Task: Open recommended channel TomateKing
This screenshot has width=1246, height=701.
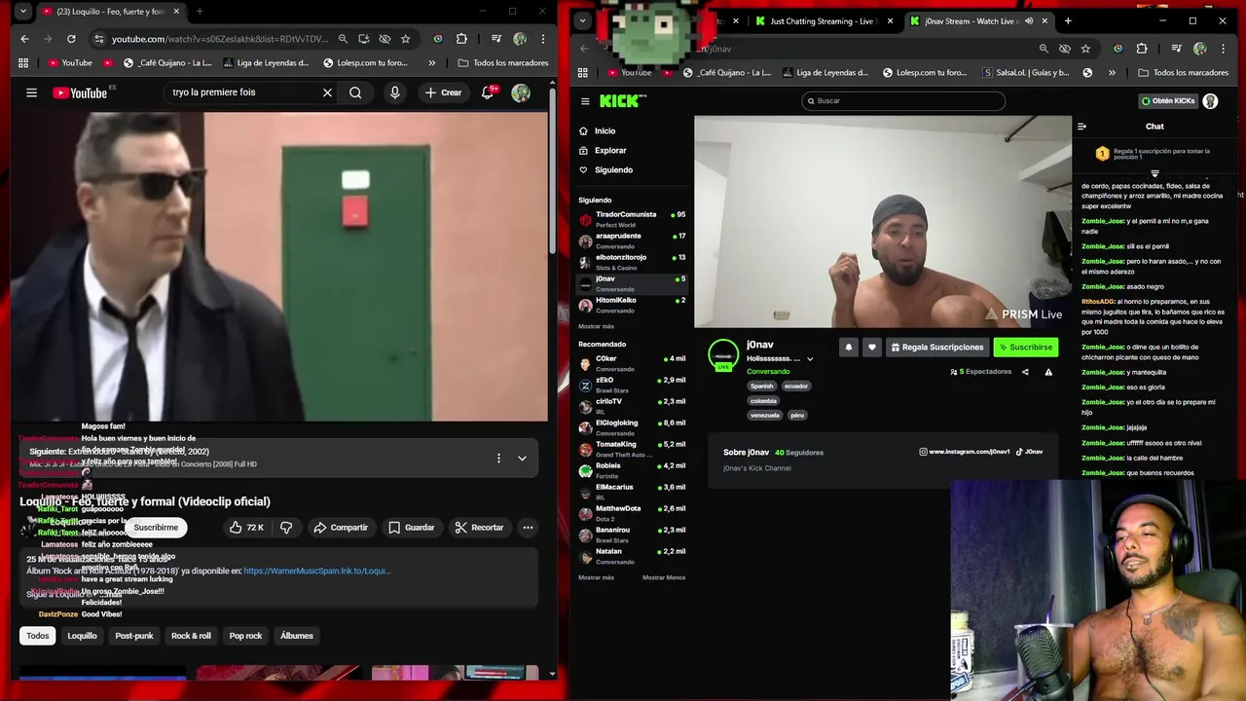Action: pyautogui.click(x=632, y=449)
